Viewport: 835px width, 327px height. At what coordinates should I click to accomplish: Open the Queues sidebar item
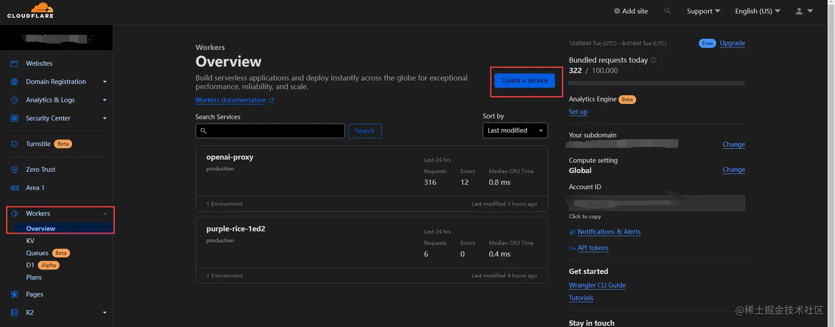pos(38,253)
